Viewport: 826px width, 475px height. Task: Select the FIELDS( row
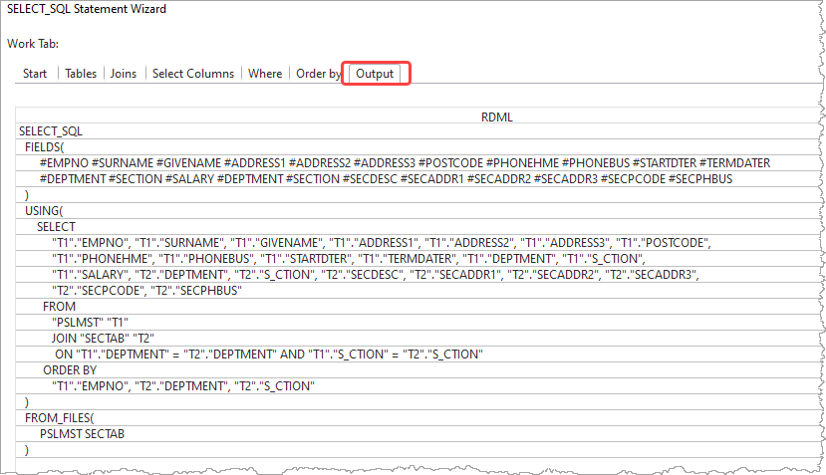pyautogui.click(x=420, y=147)
